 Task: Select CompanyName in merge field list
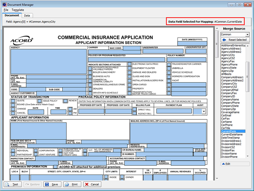click(x=230, y=100)
